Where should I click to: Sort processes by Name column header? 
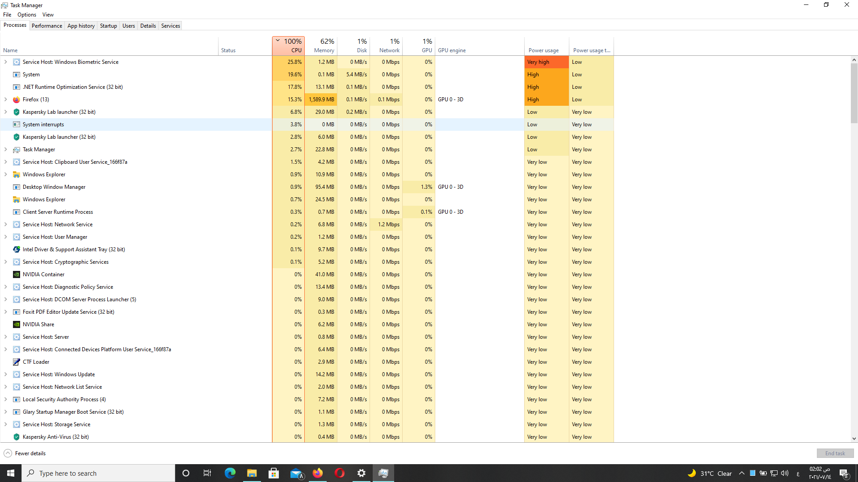pyautogui.click(x=109, y=46)
